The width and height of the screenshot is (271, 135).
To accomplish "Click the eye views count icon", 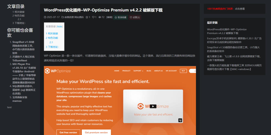I will (100, 17).
